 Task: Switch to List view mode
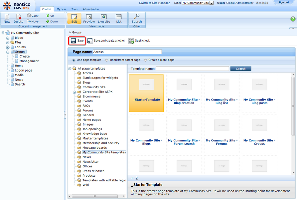click(119, 18)
